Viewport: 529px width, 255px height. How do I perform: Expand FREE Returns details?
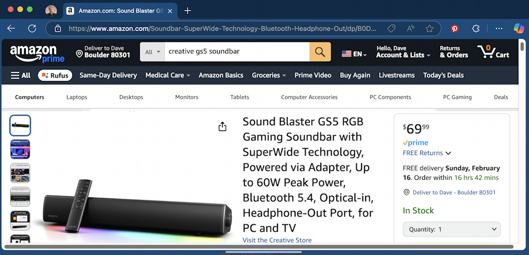point(427,153)
